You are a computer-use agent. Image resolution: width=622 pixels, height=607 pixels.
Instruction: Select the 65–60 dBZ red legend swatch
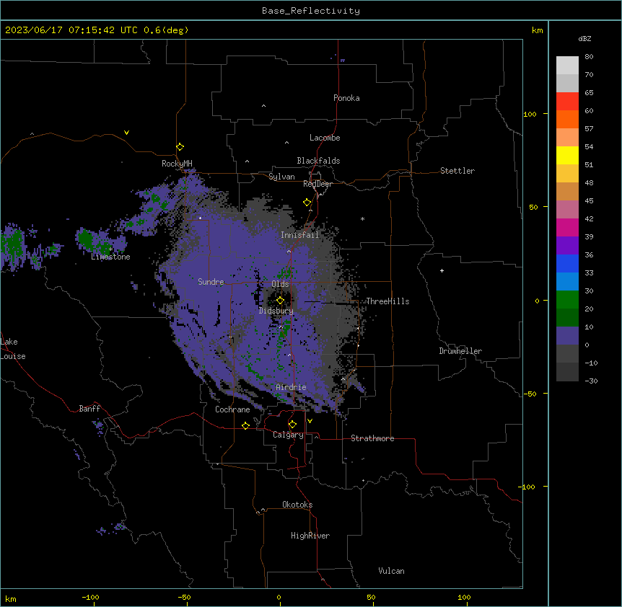click(x=567, y=102)
